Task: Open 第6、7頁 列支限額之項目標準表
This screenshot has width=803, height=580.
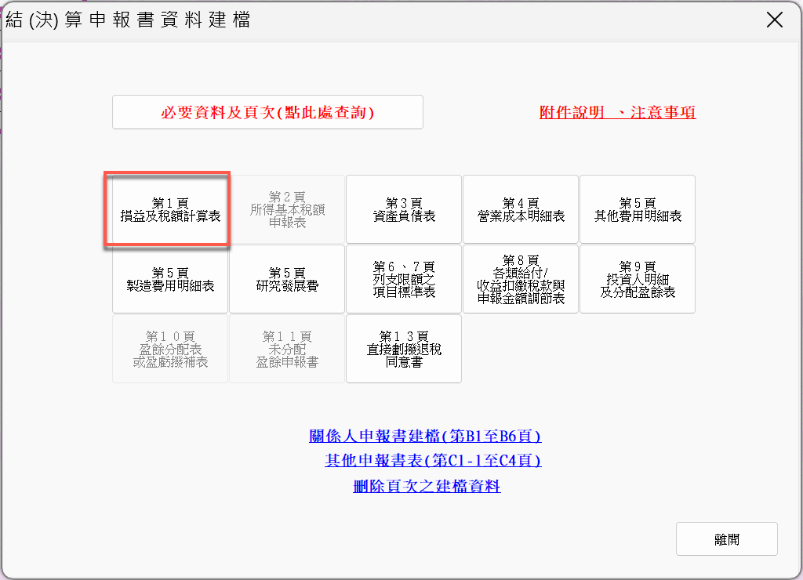Action: pos(404,279)
